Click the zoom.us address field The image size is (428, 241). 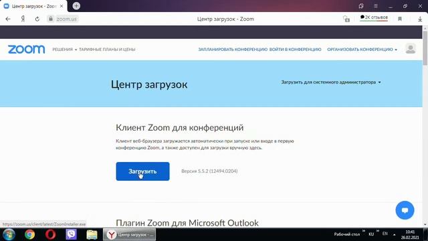click(67, 19)
